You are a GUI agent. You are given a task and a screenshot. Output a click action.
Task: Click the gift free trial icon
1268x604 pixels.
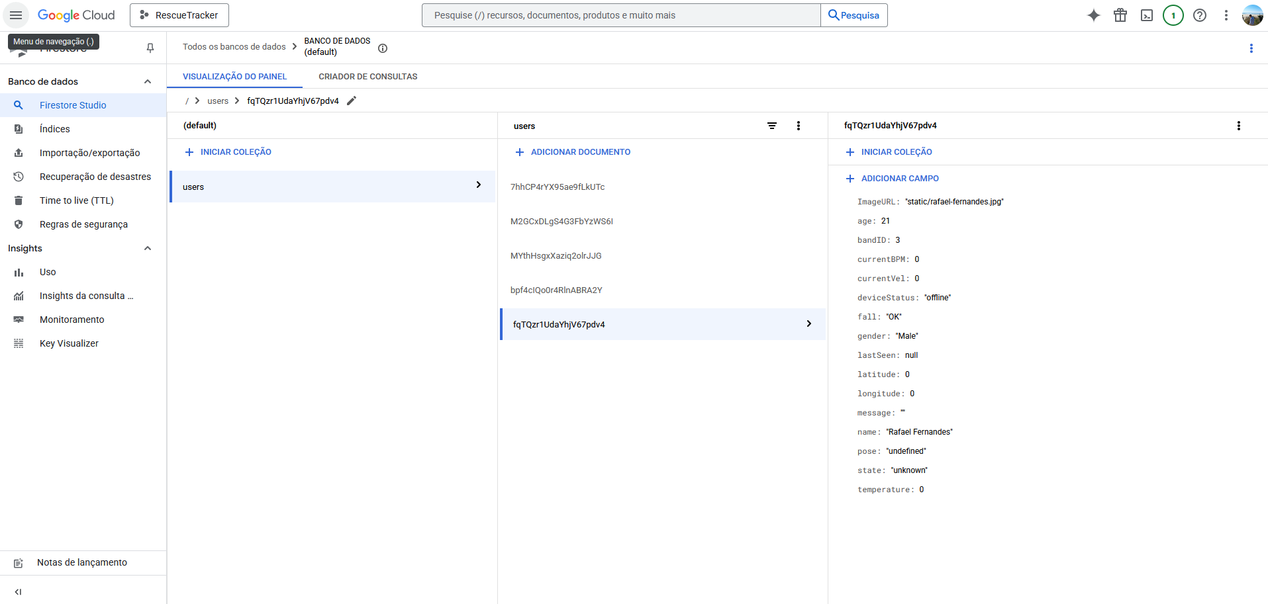pos(1120,15)
